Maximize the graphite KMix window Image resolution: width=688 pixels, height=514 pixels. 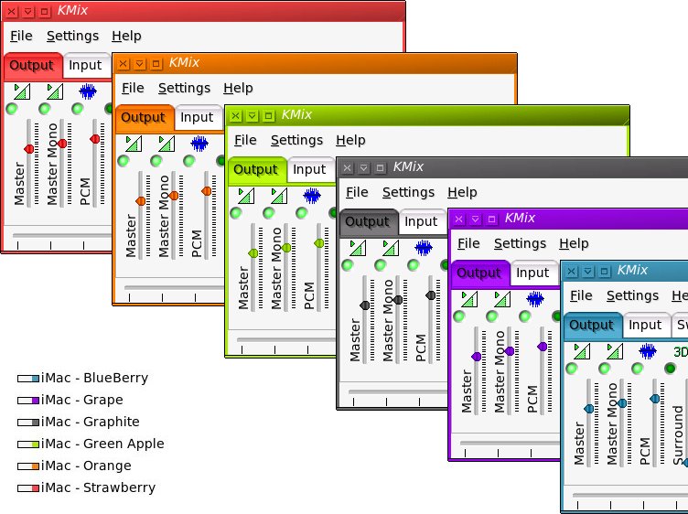tap(380, 168)
